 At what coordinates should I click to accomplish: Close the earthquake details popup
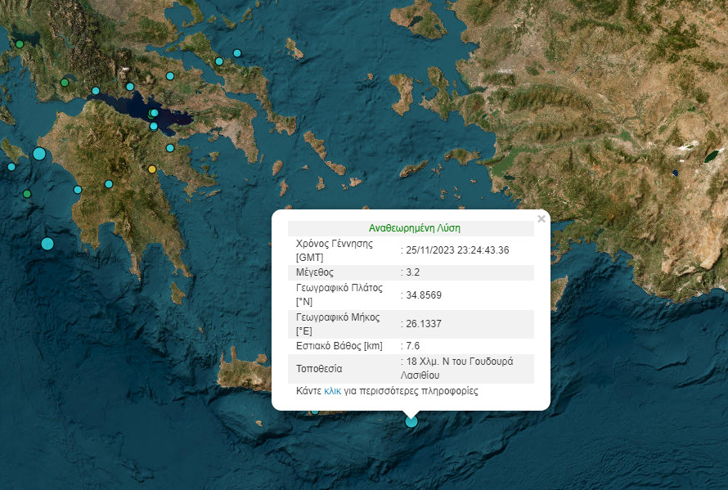click(x=541, y=219)
